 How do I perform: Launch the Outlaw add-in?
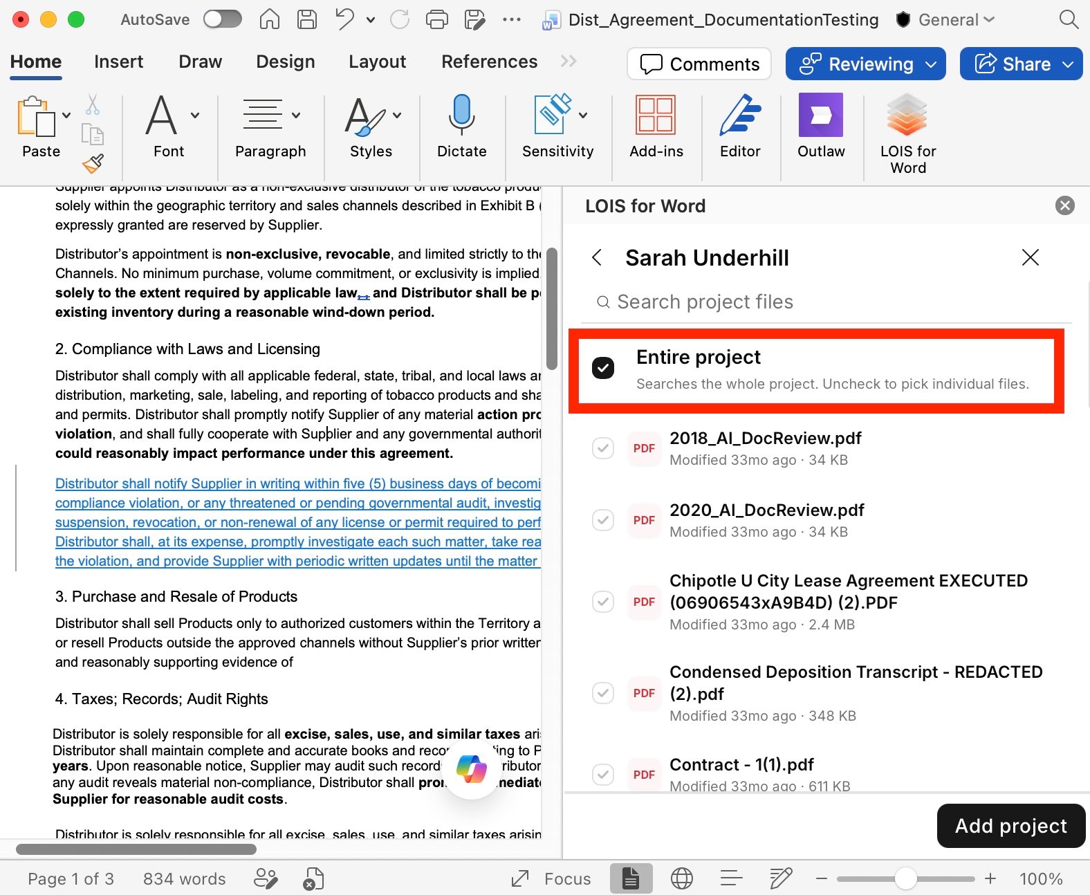821,127
